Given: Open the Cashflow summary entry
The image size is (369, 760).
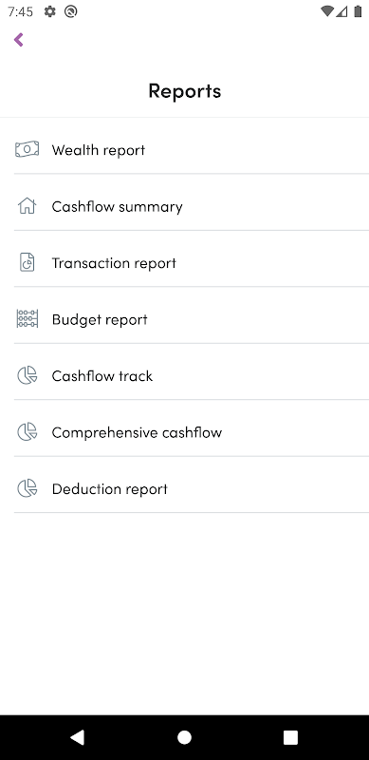Looking at the screenshot, I should [x=192, y=206].
